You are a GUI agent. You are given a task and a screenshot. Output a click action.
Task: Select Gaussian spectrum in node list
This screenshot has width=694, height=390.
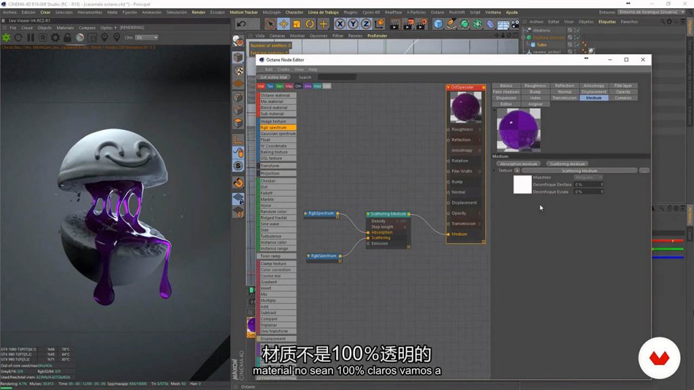point(278,133)
